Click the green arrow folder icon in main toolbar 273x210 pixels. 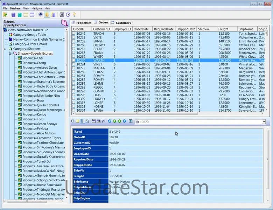coord(5,15)
